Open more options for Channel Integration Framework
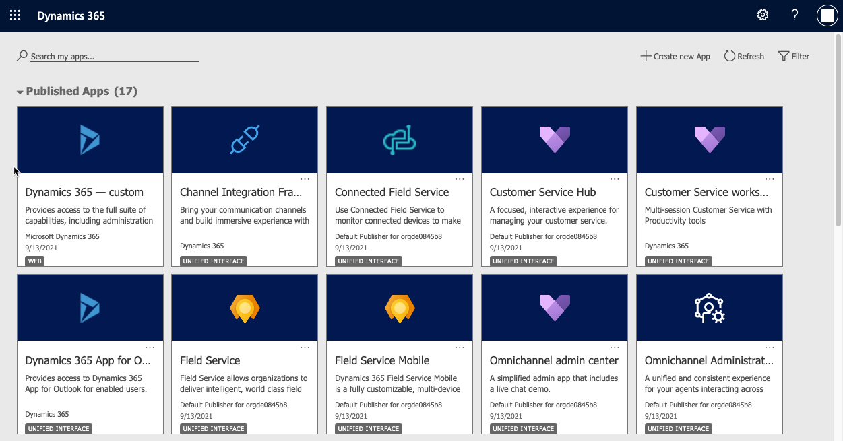The width and height of the screenshot is (843, 441). 305,179
